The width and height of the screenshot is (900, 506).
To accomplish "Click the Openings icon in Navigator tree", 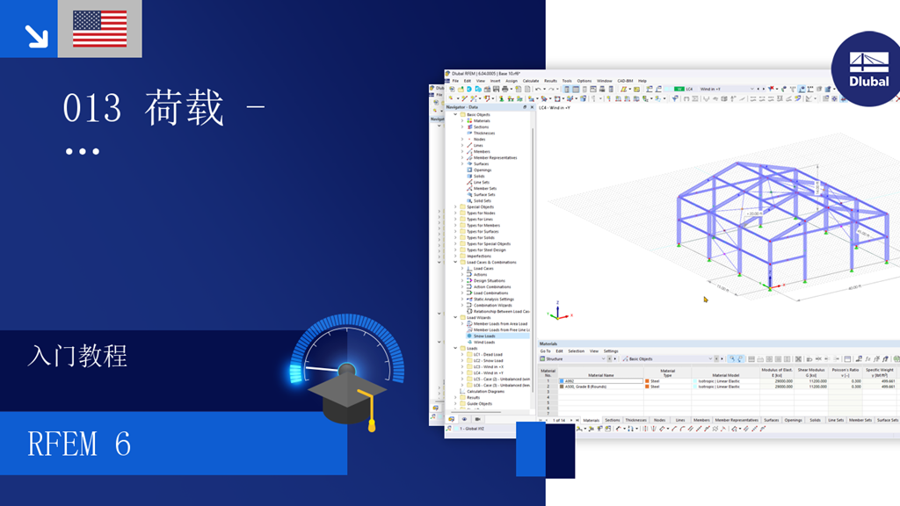I will tap(469, 170).
